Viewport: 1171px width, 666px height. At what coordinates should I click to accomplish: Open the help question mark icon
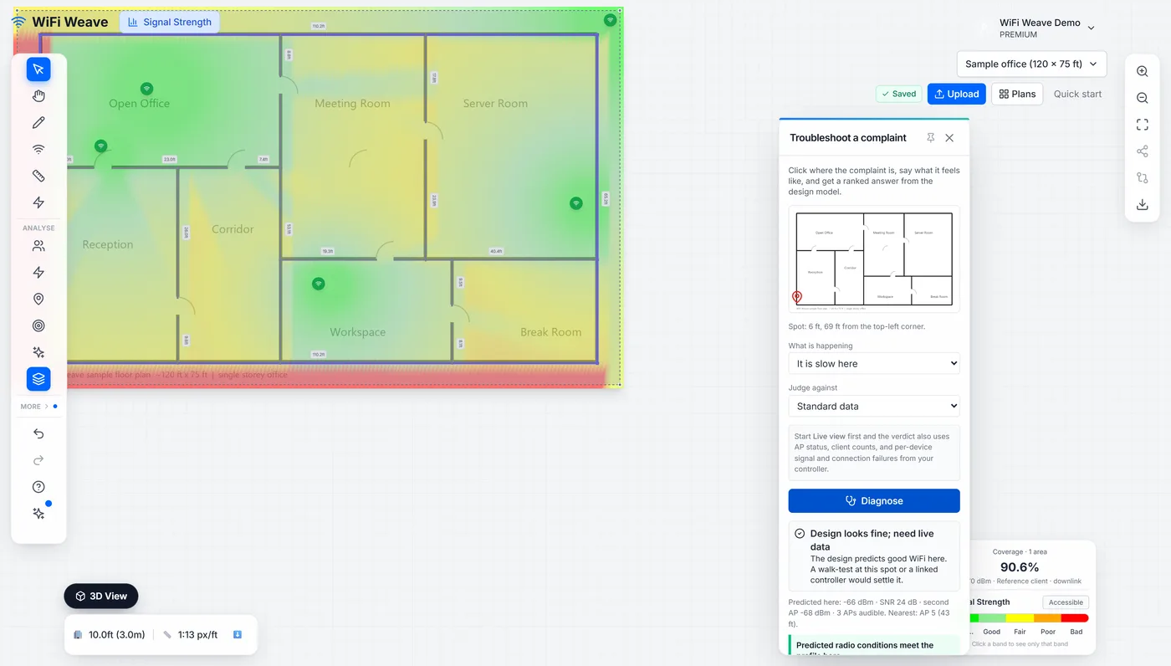tap(38, 487)
